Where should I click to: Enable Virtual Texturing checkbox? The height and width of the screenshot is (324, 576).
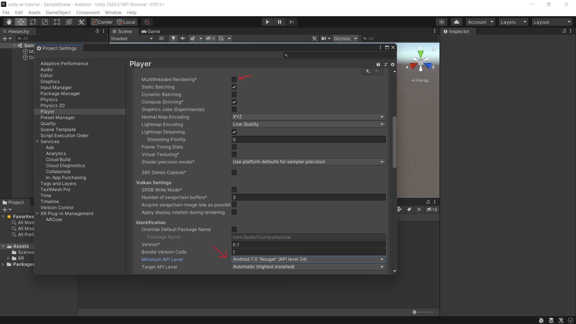[234, 154]
